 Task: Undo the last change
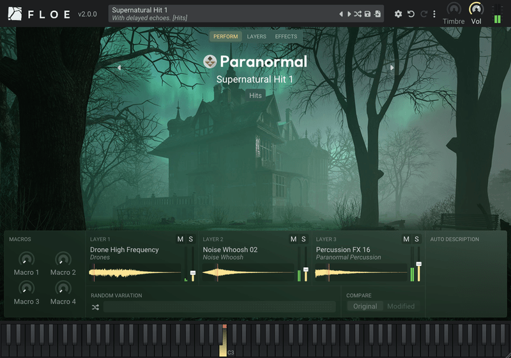(x=411, y=14)
